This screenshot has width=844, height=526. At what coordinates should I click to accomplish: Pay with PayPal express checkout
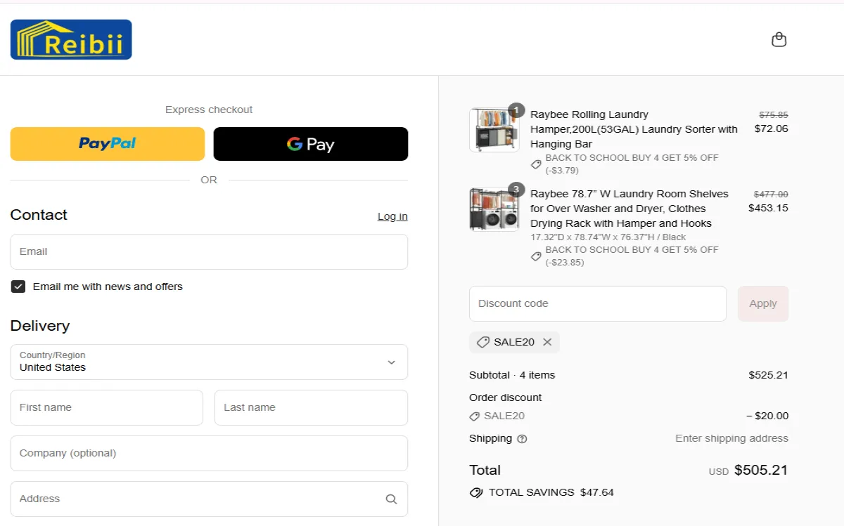point(108,144)
